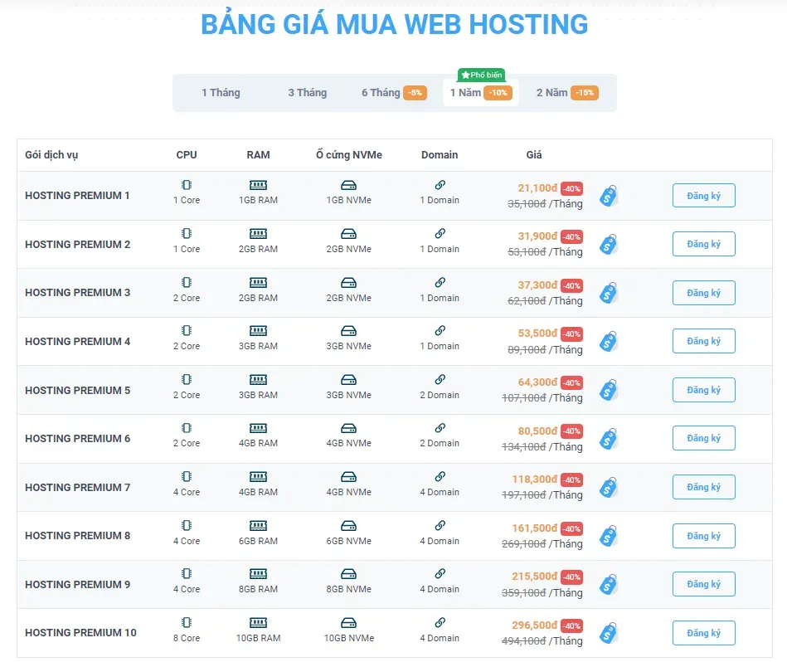Click the price tag icon for Premium 4
The height and width of the screenshot is (662, 787).
point(609,341)
